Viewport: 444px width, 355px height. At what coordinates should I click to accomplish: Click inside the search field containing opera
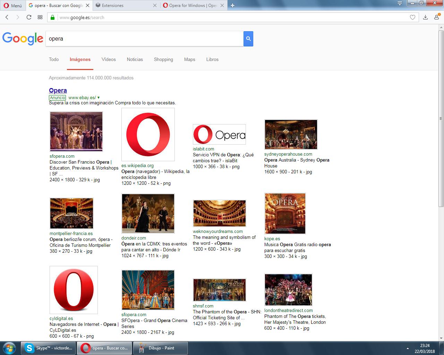pos(139,39)
